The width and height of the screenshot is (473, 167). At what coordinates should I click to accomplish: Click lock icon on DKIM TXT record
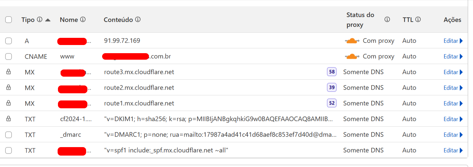click(x=9, y=119)
